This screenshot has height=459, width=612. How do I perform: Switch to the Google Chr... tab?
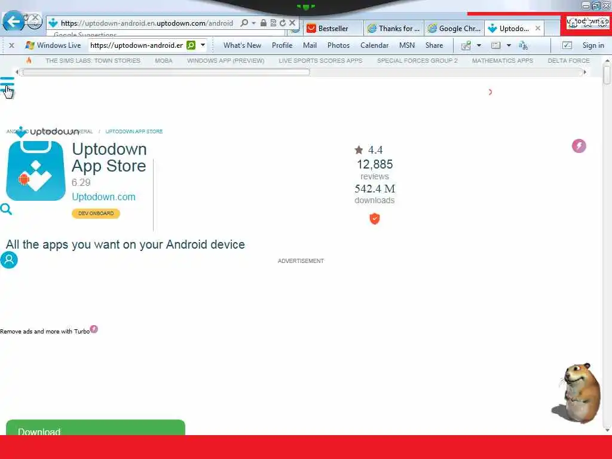pos(454,29)
